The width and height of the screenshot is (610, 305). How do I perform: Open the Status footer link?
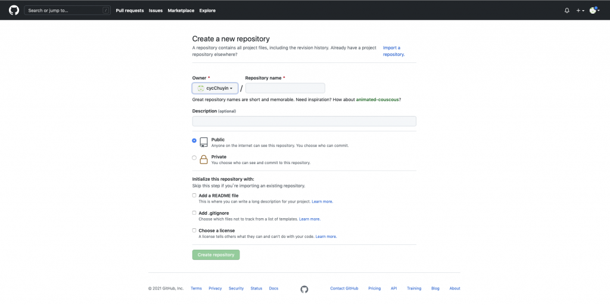point(256,288)
